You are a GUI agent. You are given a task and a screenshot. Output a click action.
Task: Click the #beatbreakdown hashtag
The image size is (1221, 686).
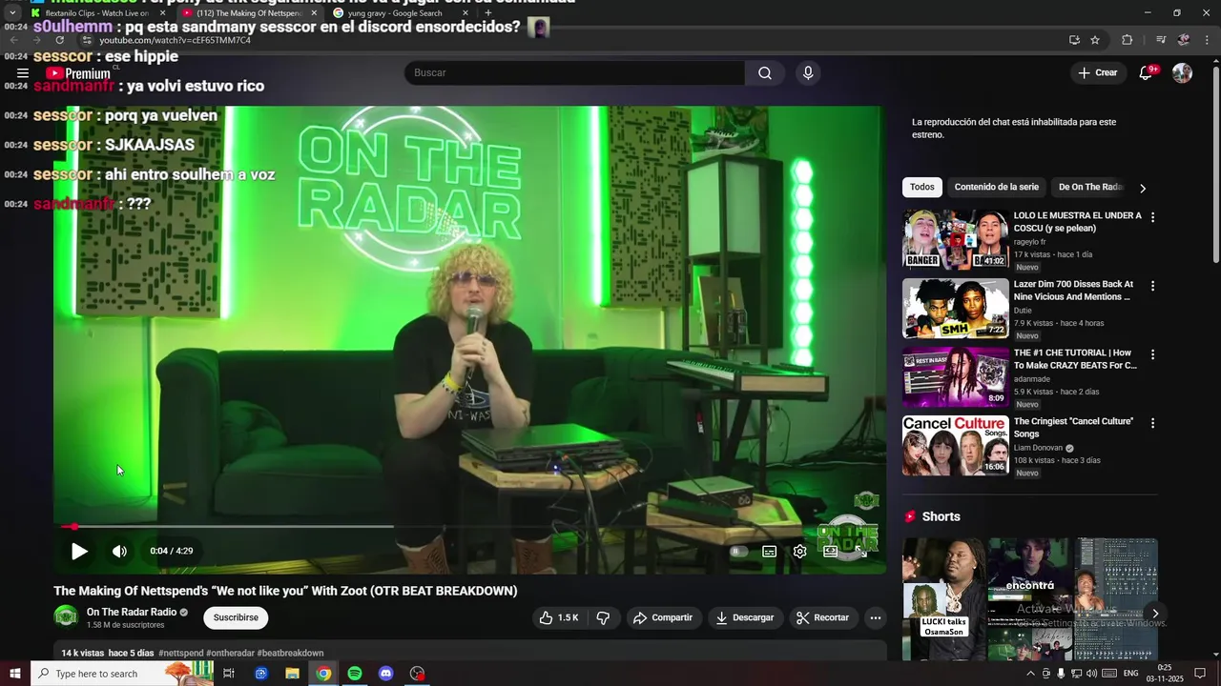click(290, 654)
